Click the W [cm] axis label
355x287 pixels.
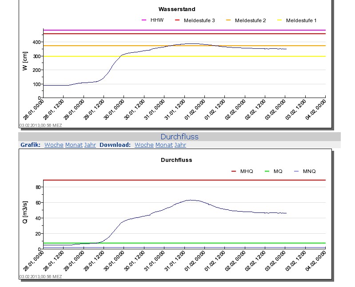25,62
